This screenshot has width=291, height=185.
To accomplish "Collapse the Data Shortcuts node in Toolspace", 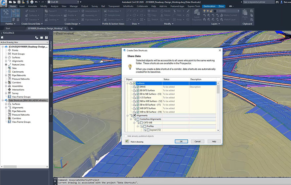I will [3, 100].
